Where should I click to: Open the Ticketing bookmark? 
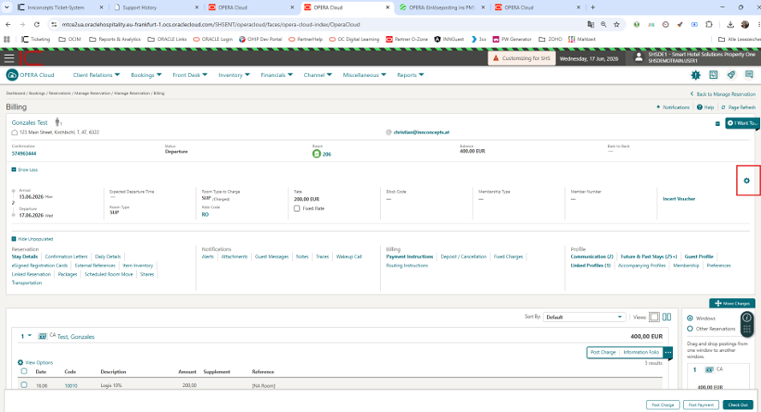(36, 39)
